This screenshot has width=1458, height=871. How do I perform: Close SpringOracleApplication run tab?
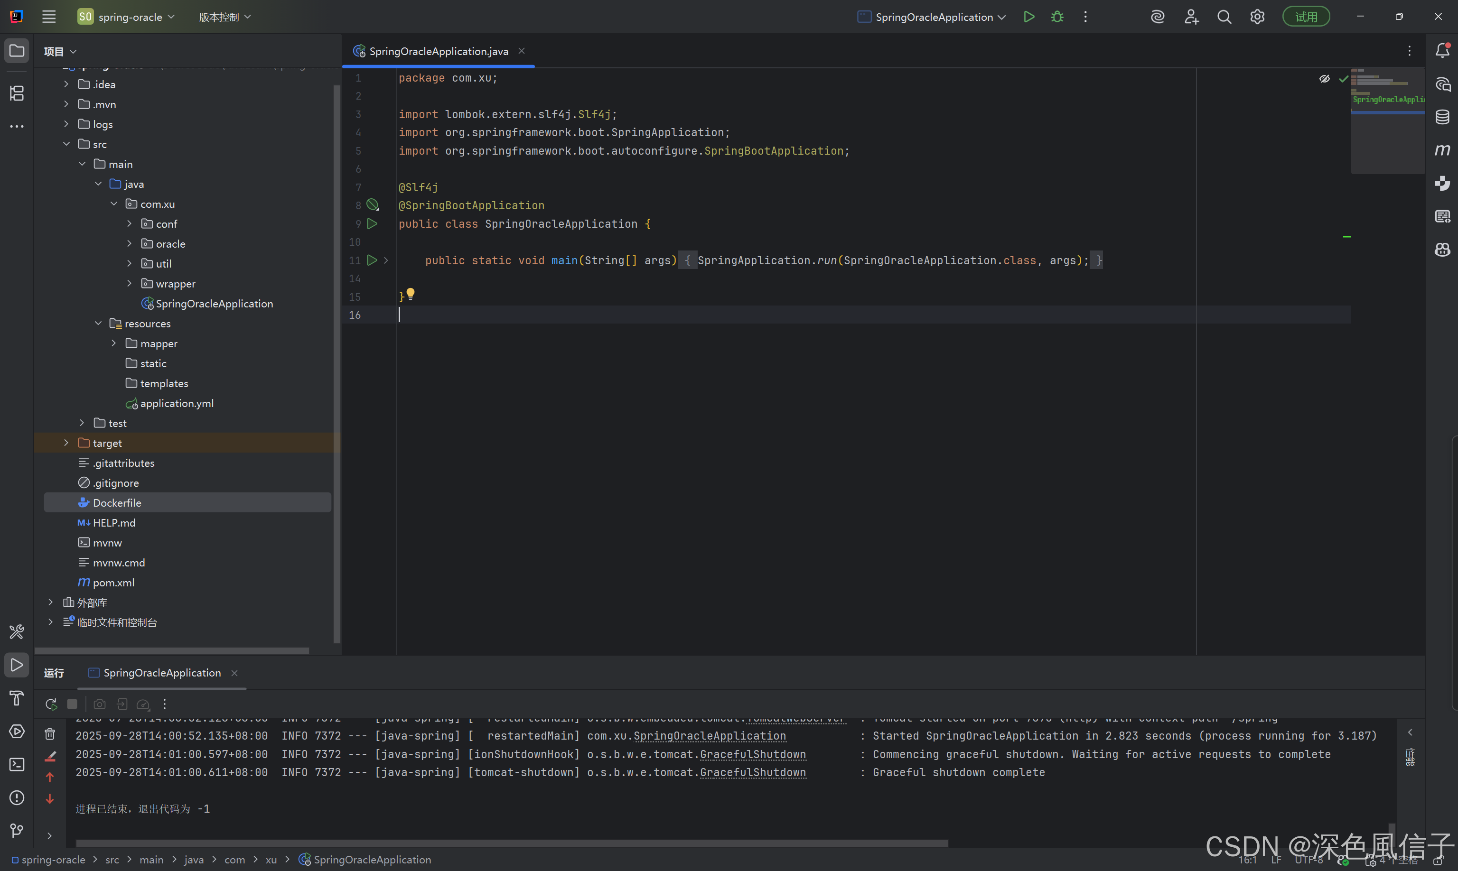click(x=234, y=673)
